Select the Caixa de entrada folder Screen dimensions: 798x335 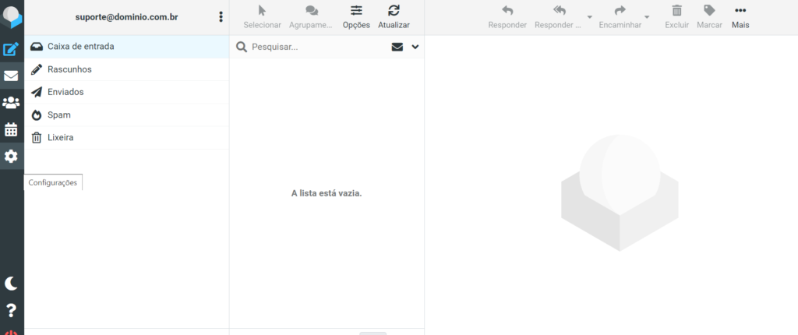click(80, 47)
